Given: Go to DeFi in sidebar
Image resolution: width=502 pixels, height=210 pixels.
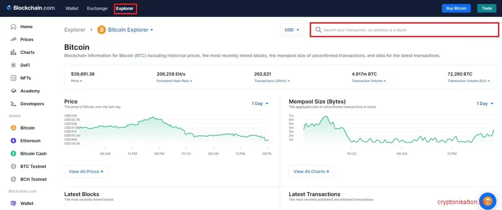Looking at the screenshot, I should 25,65.
